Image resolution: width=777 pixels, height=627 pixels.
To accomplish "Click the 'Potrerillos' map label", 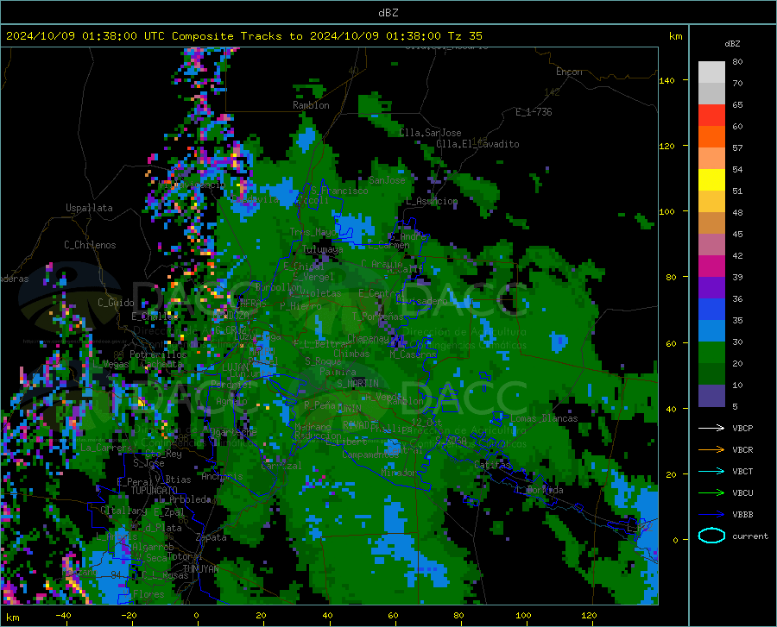I will point(159,354).
